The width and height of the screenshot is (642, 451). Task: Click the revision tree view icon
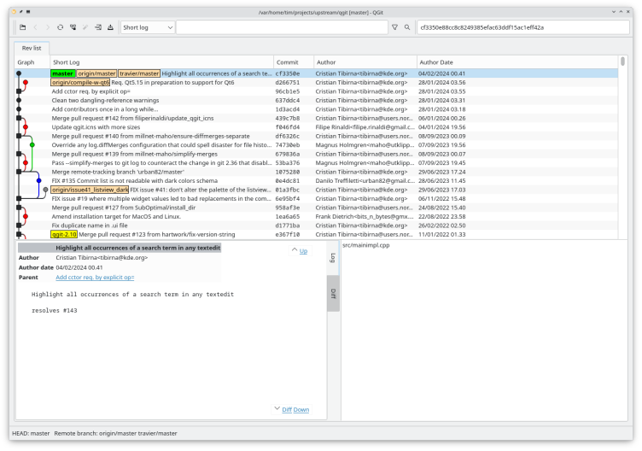point(73,28)
